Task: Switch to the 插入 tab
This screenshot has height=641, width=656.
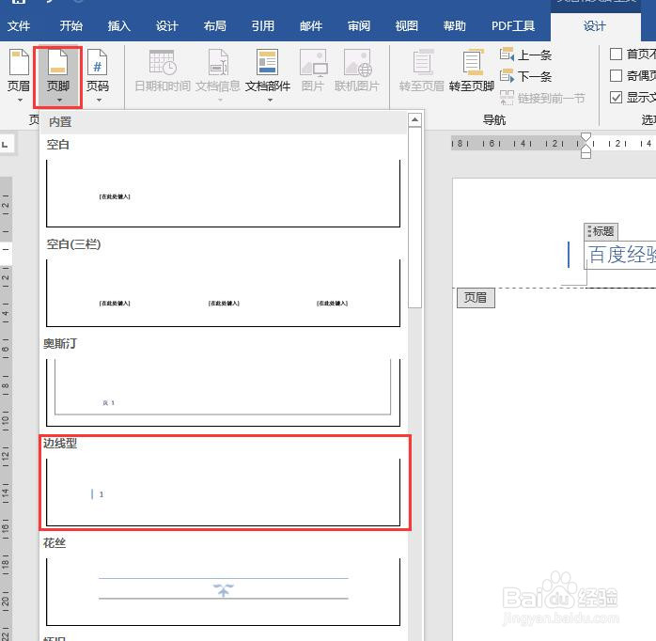Action: 119,26
